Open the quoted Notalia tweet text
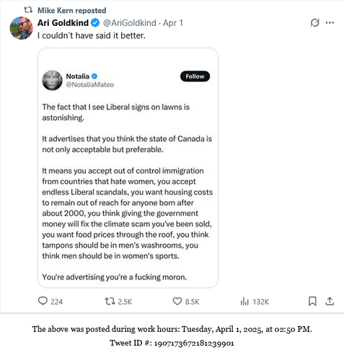 [128, 192]
